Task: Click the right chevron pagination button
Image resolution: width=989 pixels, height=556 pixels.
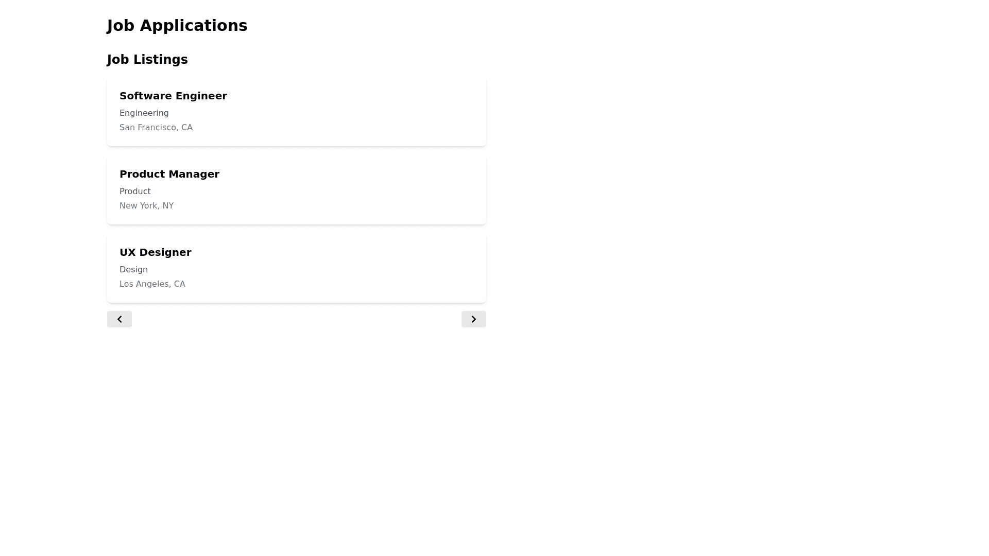Action: pos(473,319)
